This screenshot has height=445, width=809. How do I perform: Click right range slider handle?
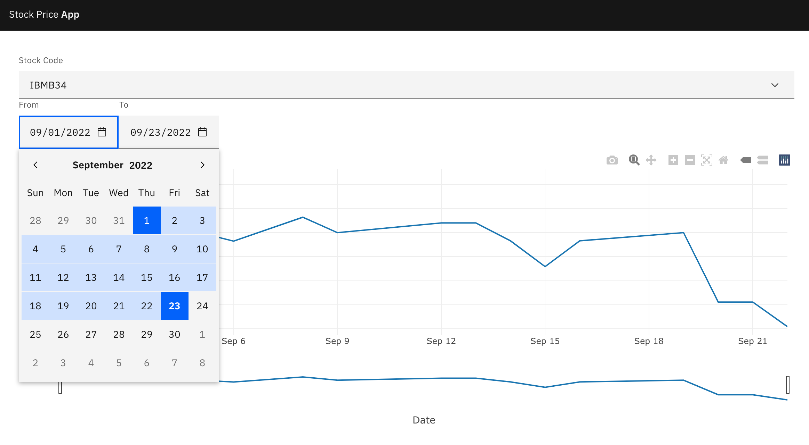(x=787, y=385)
